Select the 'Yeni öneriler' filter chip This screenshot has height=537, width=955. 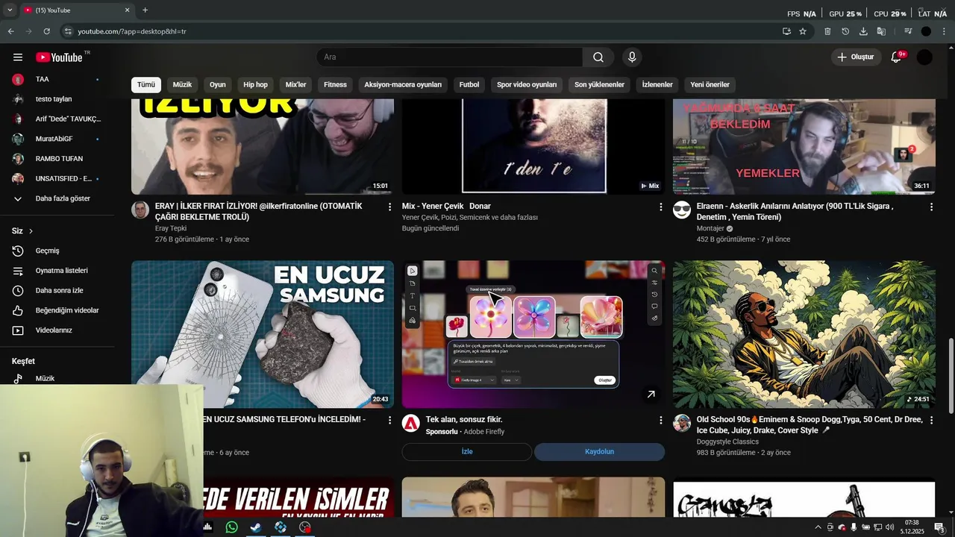pos(710,85)
